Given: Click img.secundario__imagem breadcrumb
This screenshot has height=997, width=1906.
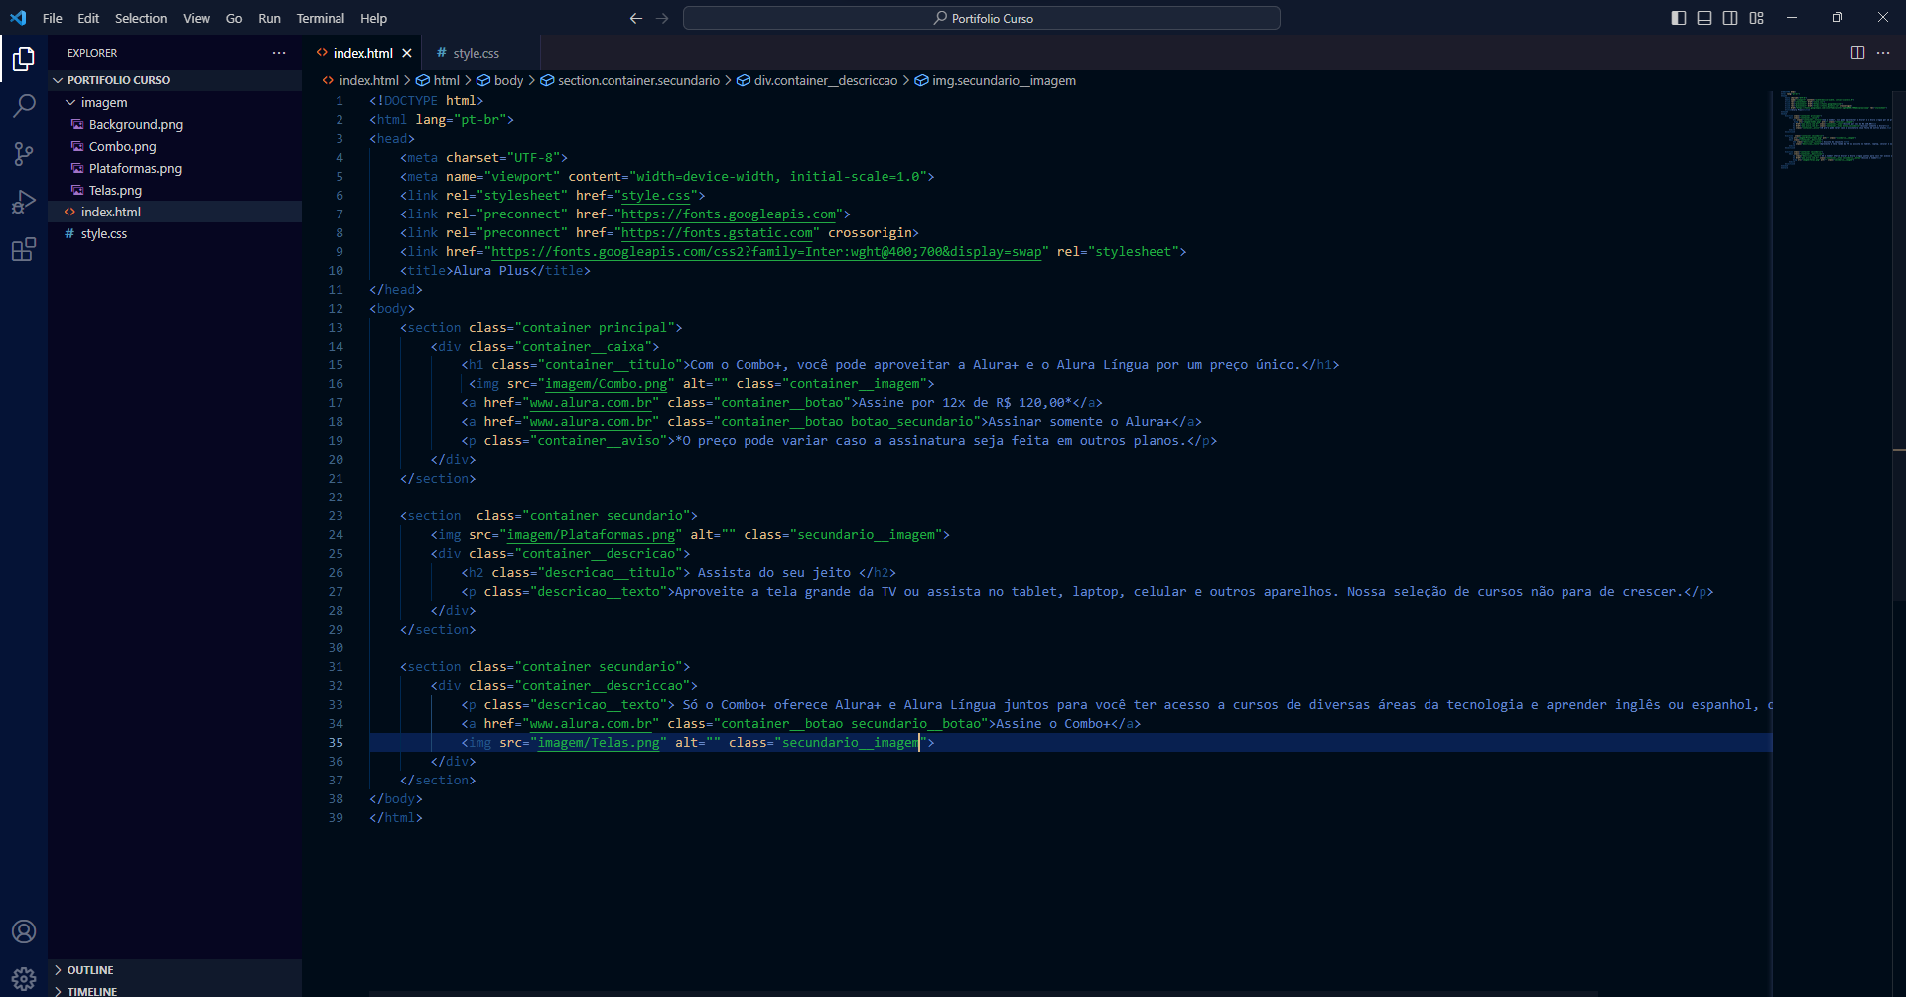Looking at the screenshot, I should 995,80.
